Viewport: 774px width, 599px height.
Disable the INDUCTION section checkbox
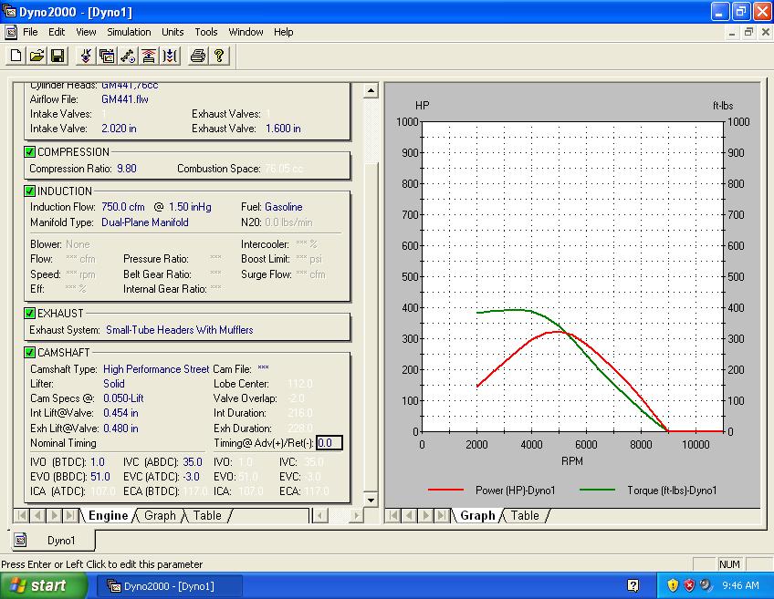tap(28, 191)
